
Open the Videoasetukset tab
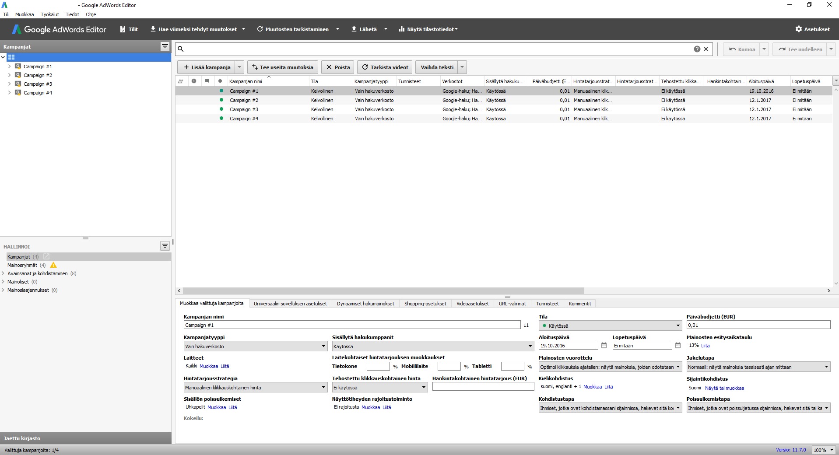click(473, 304)
